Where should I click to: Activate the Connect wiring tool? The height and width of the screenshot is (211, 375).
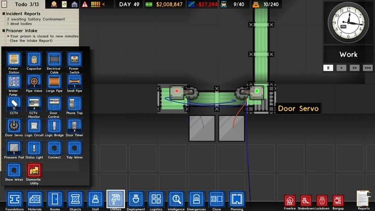point(54,148)
